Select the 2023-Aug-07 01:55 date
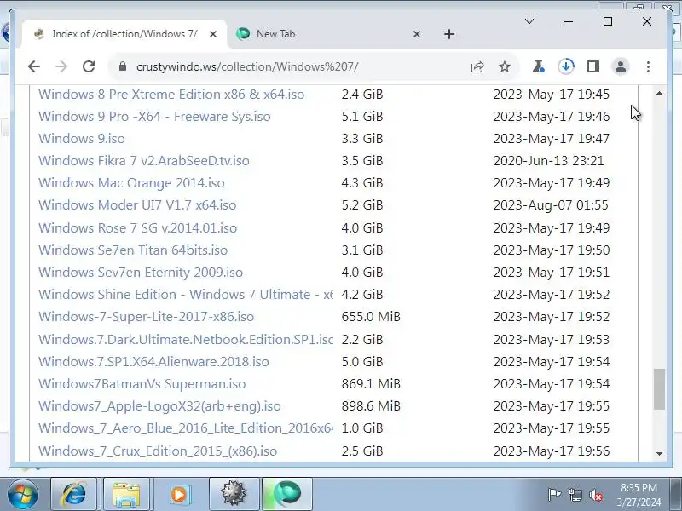 551,205
